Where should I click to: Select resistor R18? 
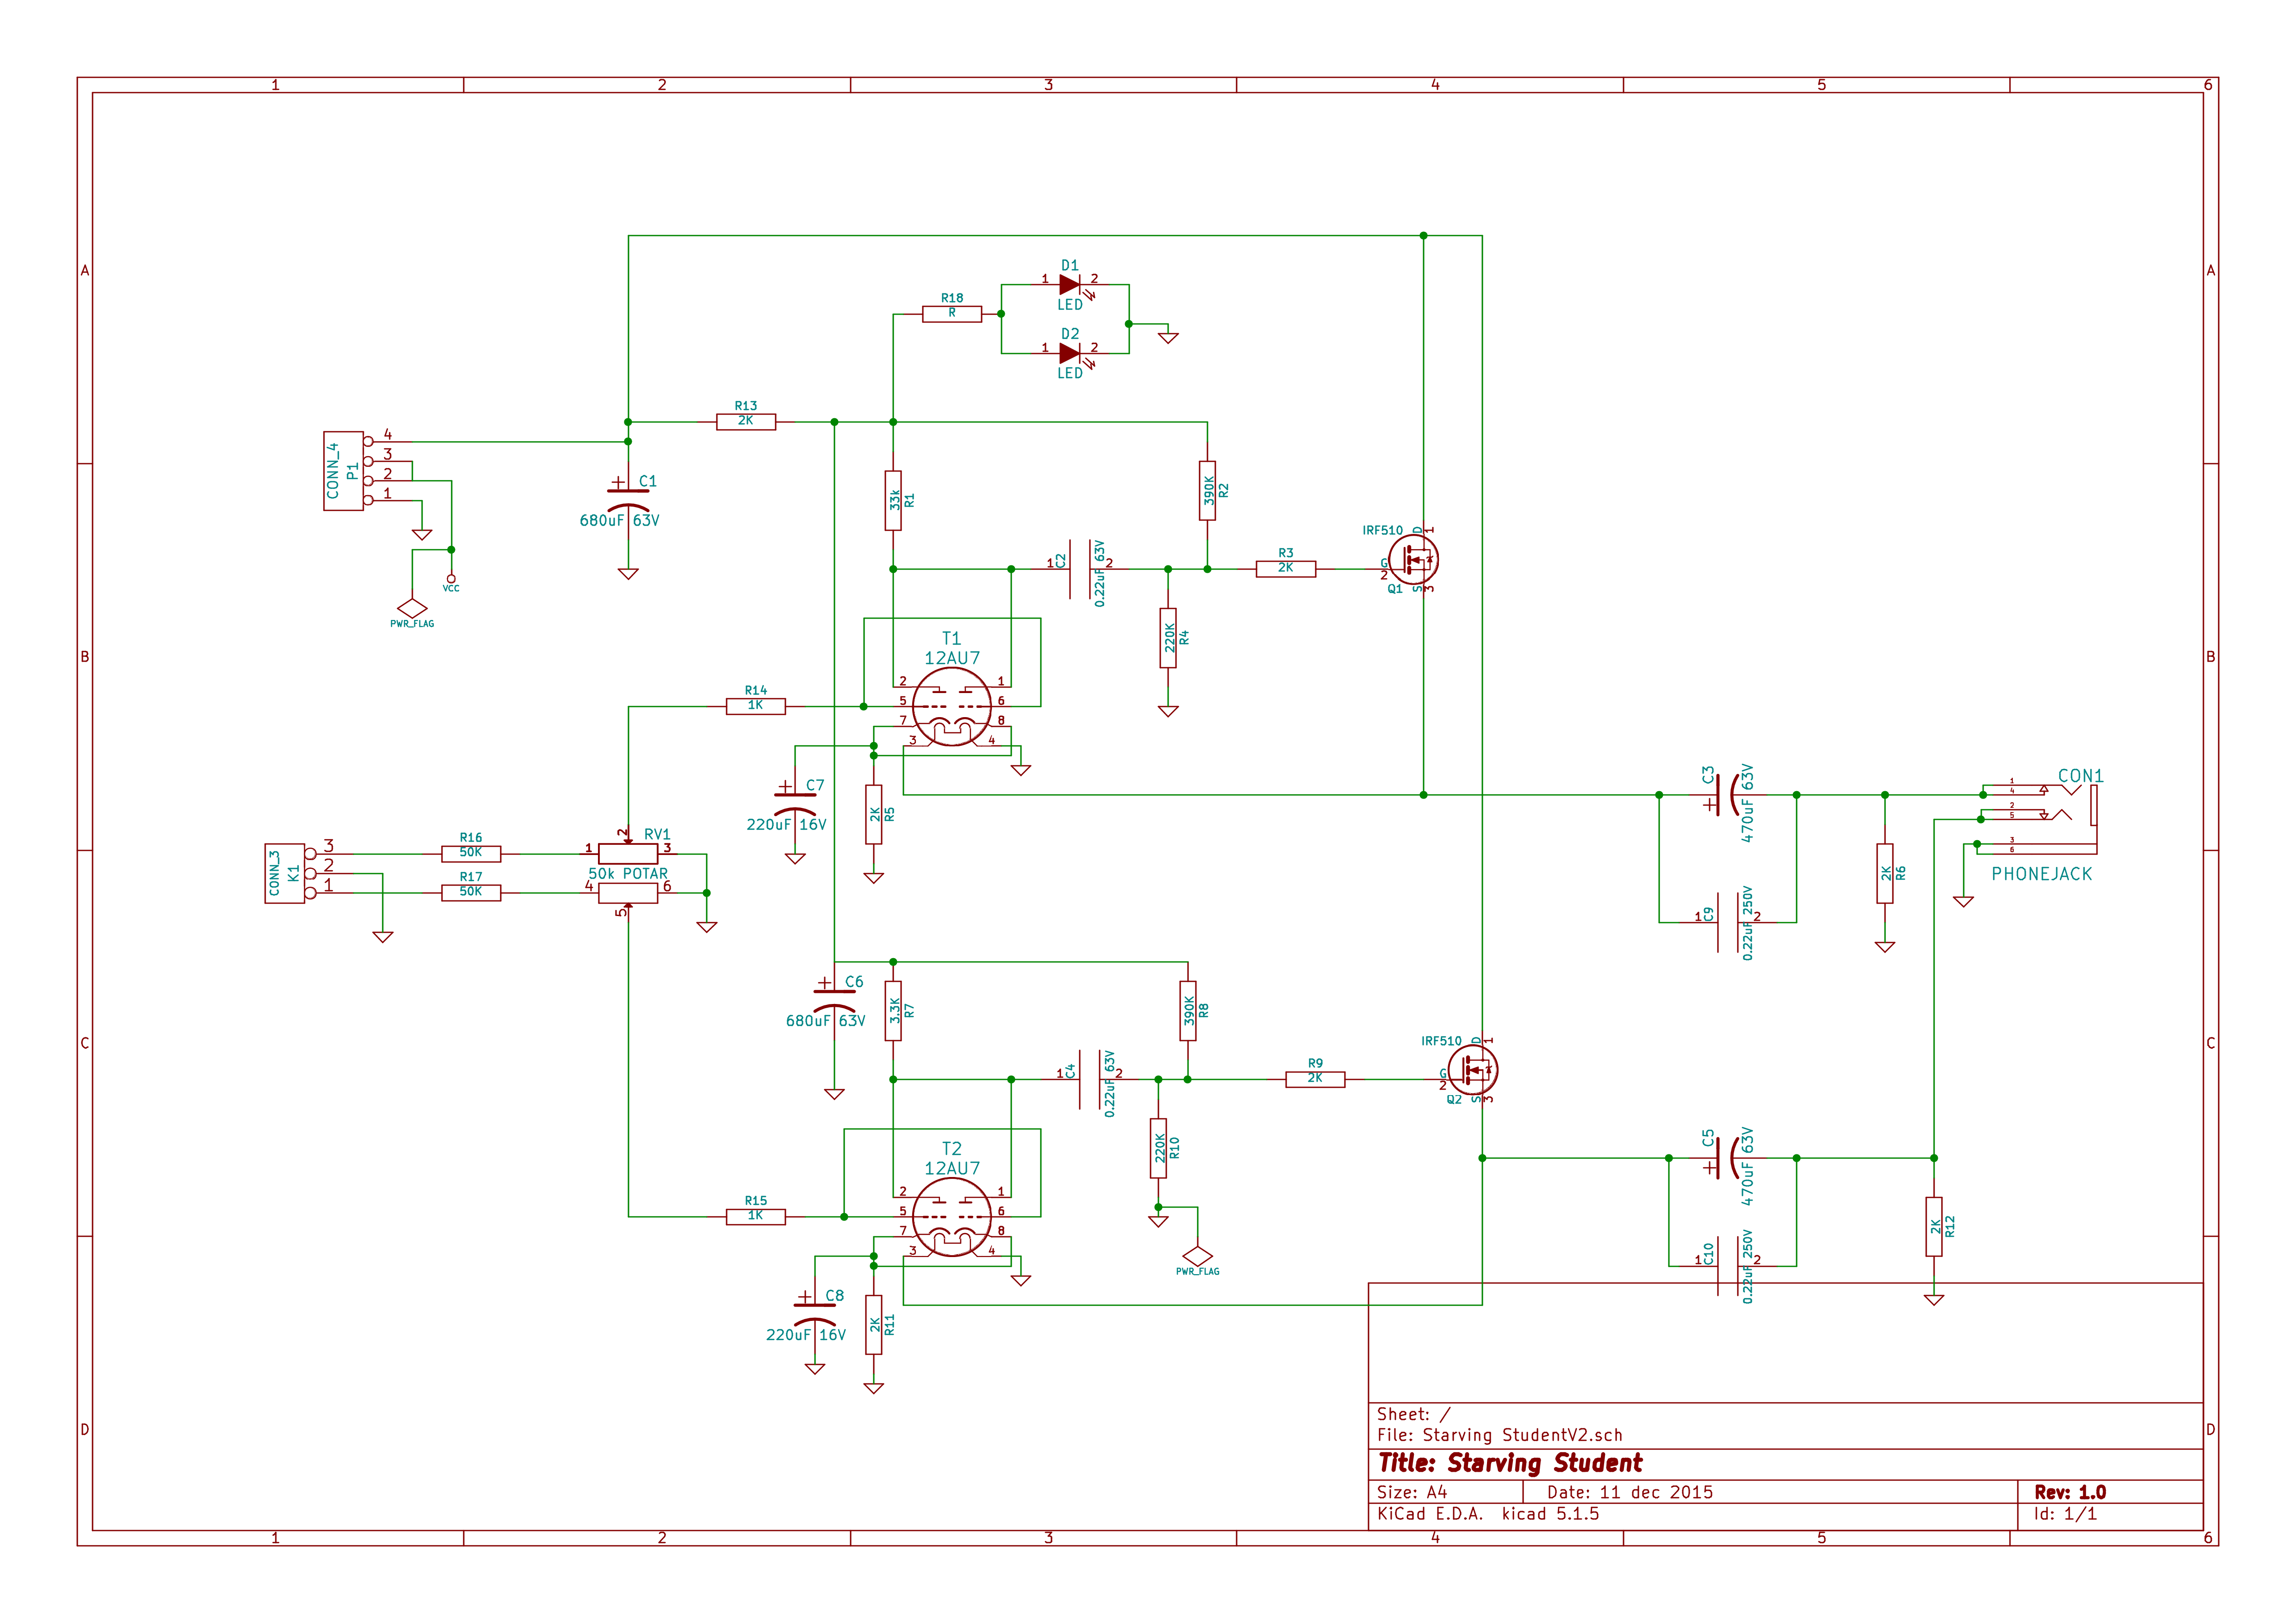[952, 314]
